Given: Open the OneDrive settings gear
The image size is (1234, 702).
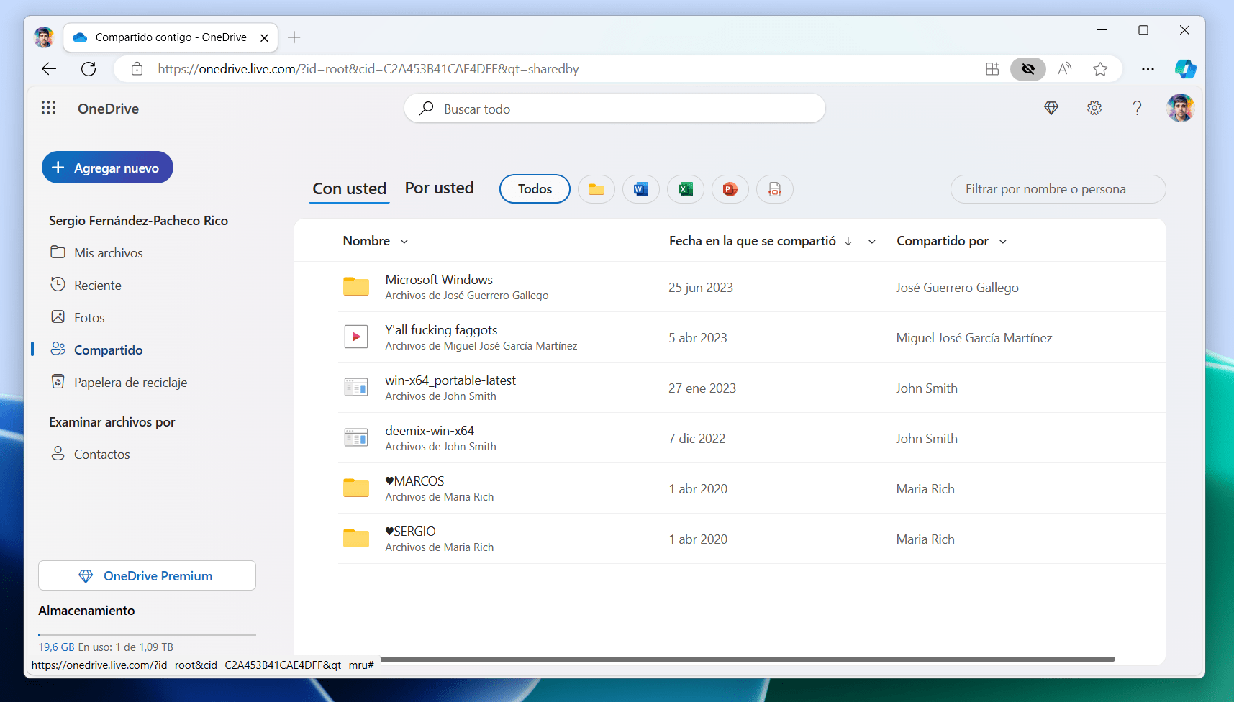Looking at the screenshot, I should [x=1094, y=108].
